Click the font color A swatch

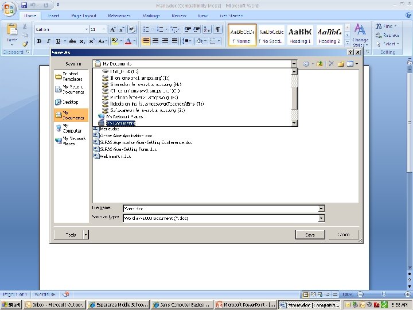(128, 41)
